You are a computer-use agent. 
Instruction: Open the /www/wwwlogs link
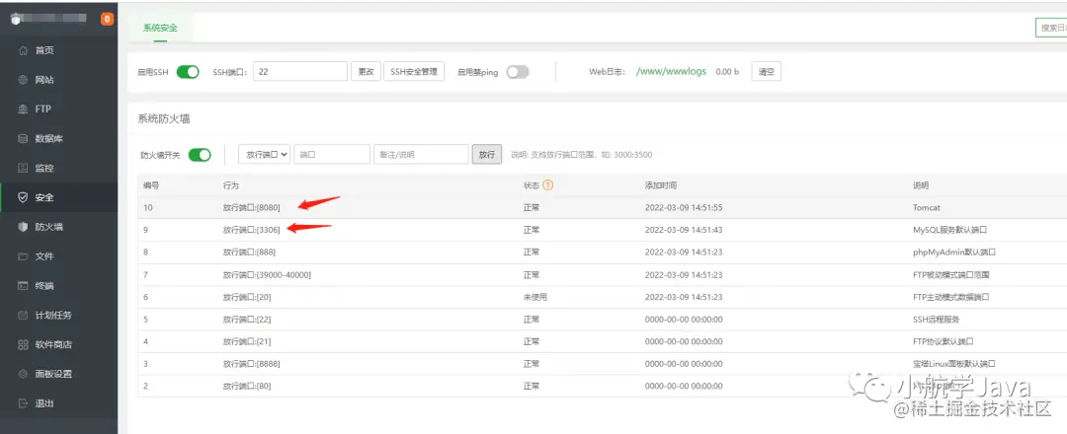[671, 71]
